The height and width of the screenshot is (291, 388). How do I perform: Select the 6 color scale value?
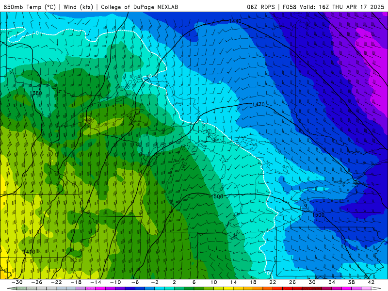194,282
